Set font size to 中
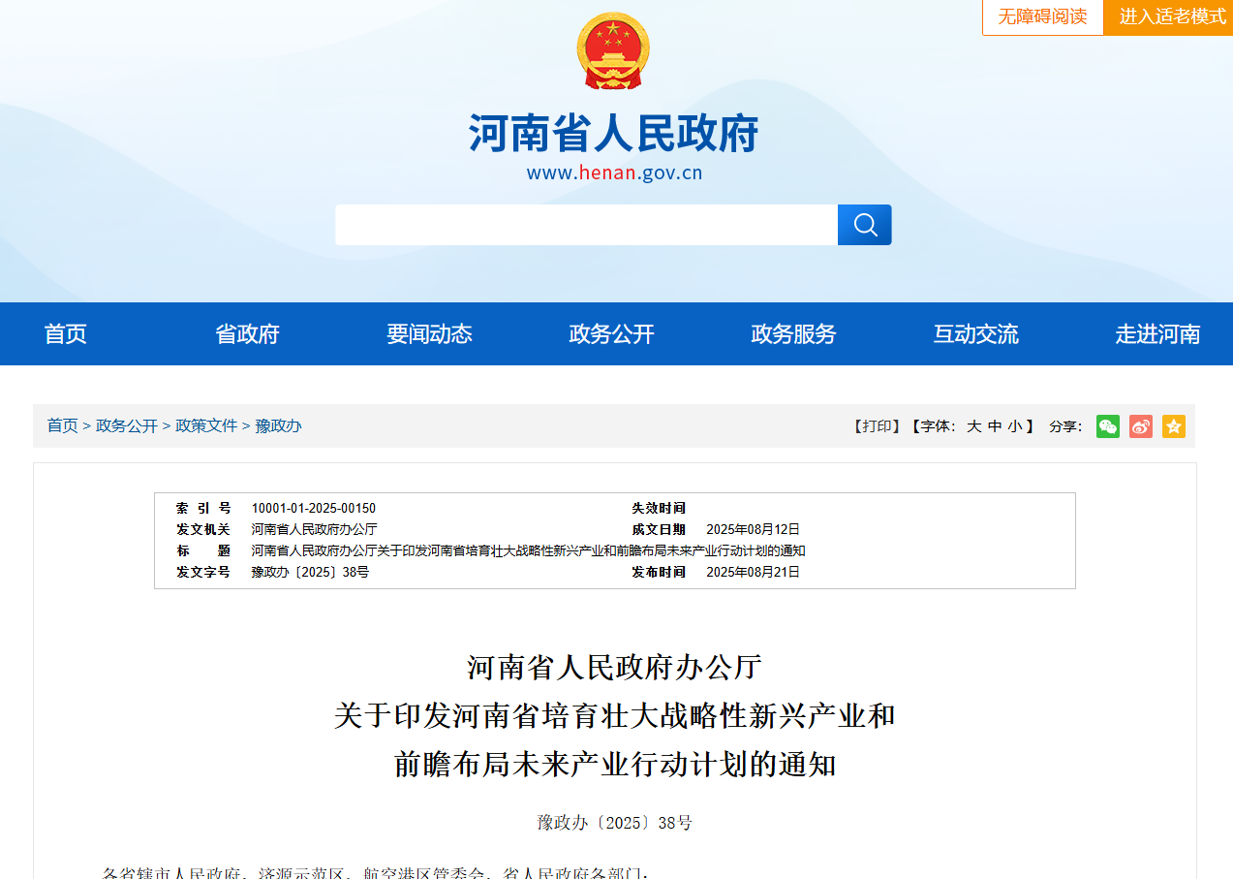Viewport: 1233px width, 879px height. [x=995, y=426]
